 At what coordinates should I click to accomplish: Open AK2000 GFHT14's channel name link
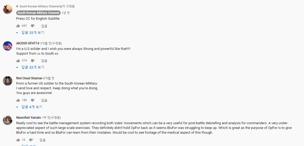tap(28, 43)
